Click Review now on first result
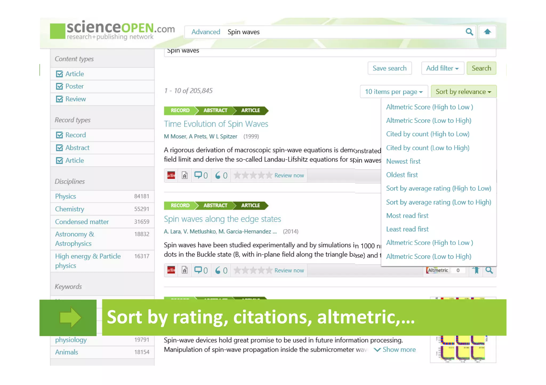Viewport: 546px width, 385px height. click(289, 175)
